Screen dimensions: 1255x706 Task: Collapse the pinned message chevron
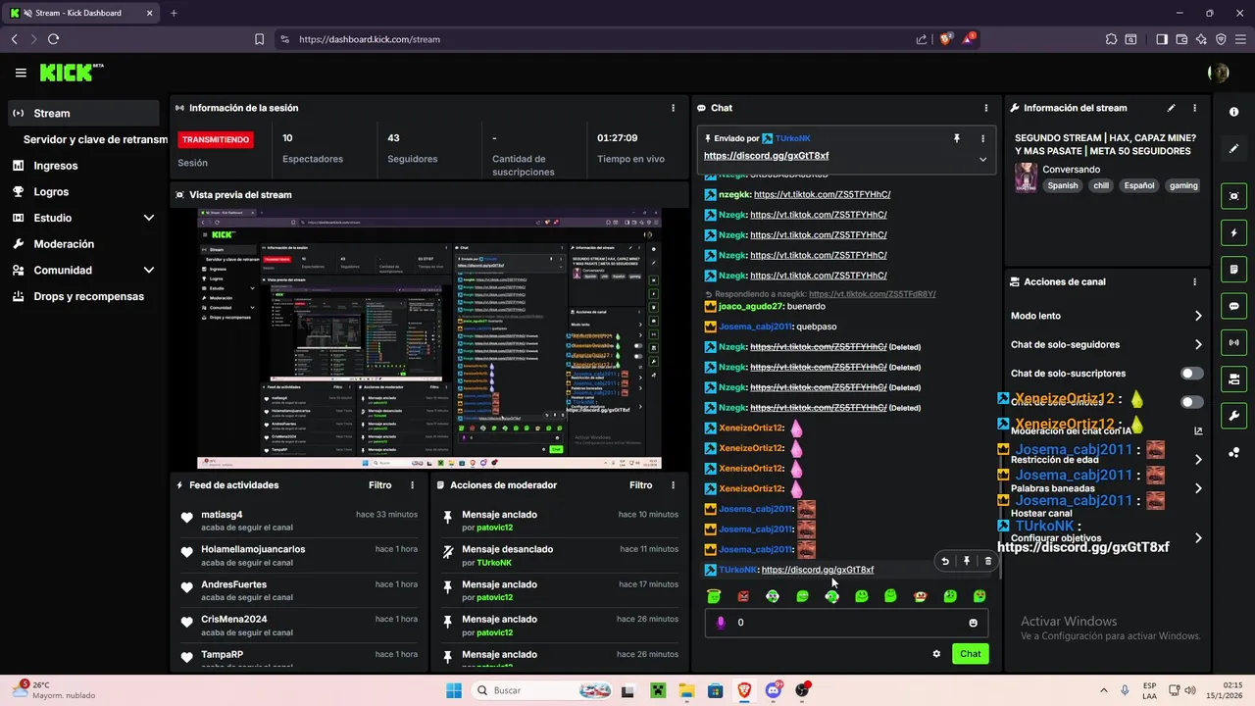983,159
